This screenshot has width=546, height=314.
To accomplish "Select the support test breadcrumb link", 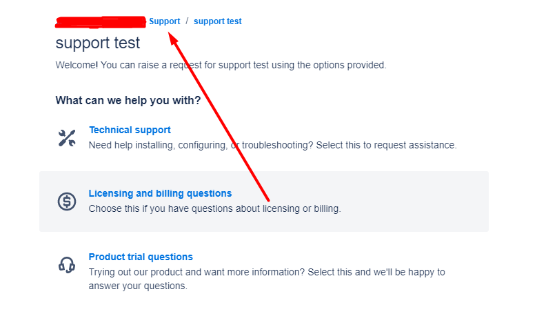I will click(x=218, y=21).
